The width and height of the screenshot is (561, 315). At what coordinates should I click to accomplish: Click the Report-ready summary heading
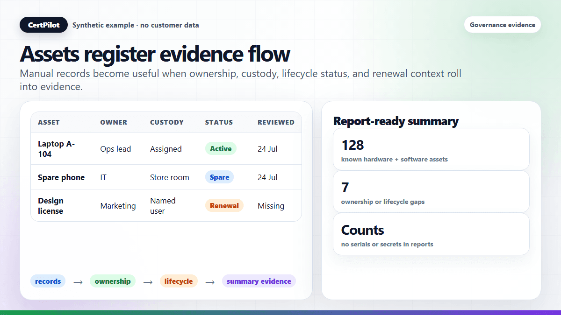396,121
